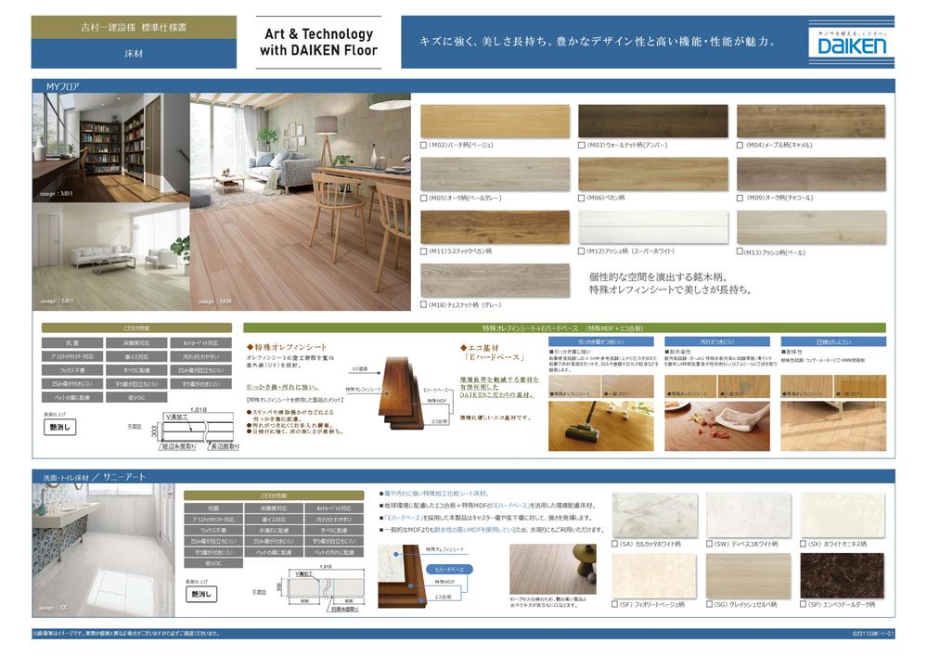Image resolution: width=927 pixels, height=656 pixels.
Task: Click the 汚れがつきにくい blue label
Action: (717, 341)
